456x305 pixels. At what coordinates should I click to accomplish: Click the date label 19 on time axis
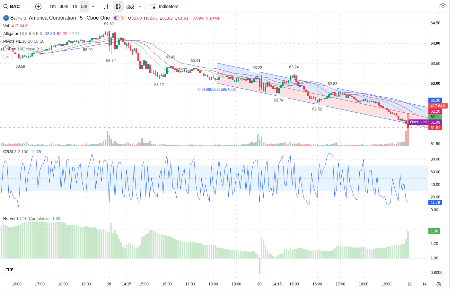coord(109,284)
